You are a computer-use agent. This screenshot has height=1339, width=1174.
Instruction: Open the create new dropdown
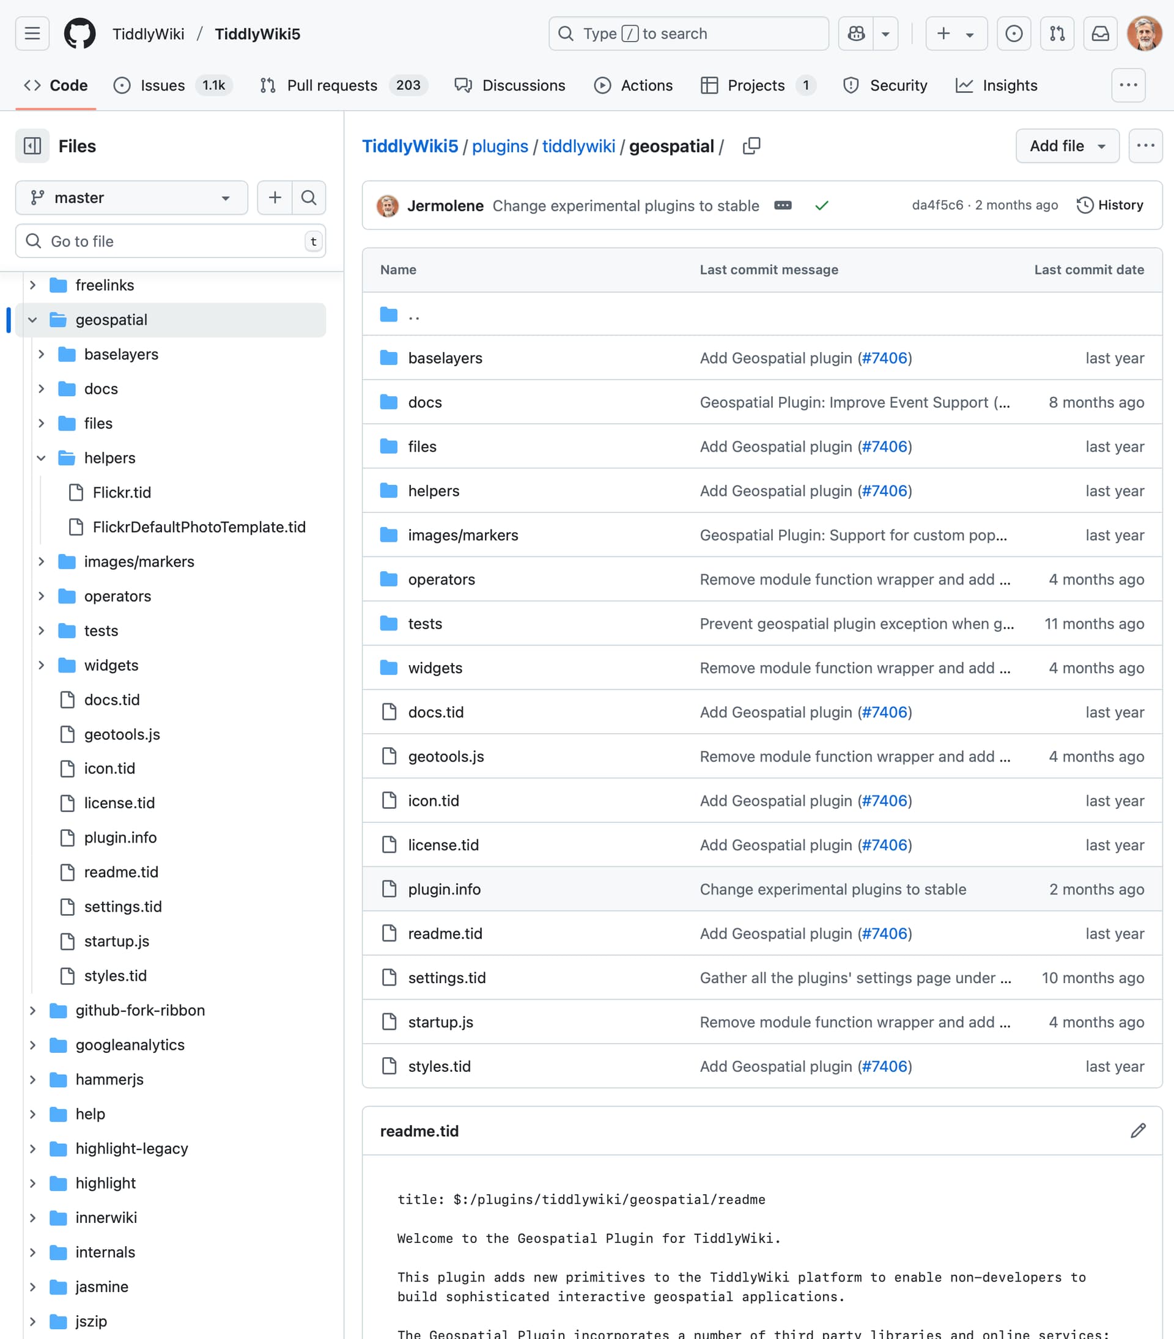[956, 34]
